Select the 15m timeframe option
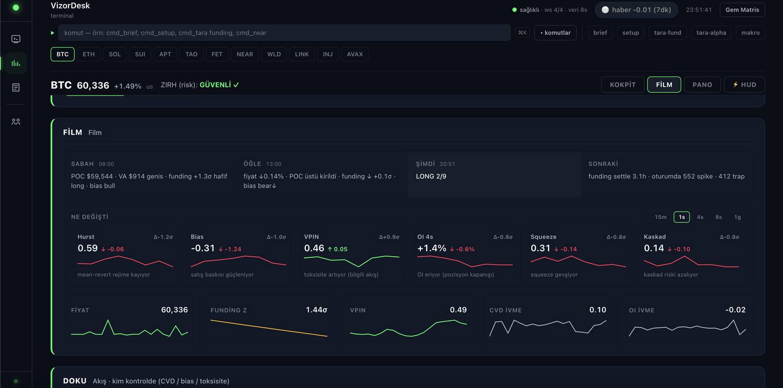Screen dimensions: 783x388 [661, 217]
